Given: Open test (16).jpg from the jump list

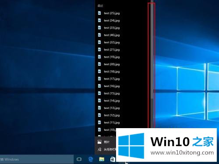Looking at the screenshot, I should (x=123, y=86).
